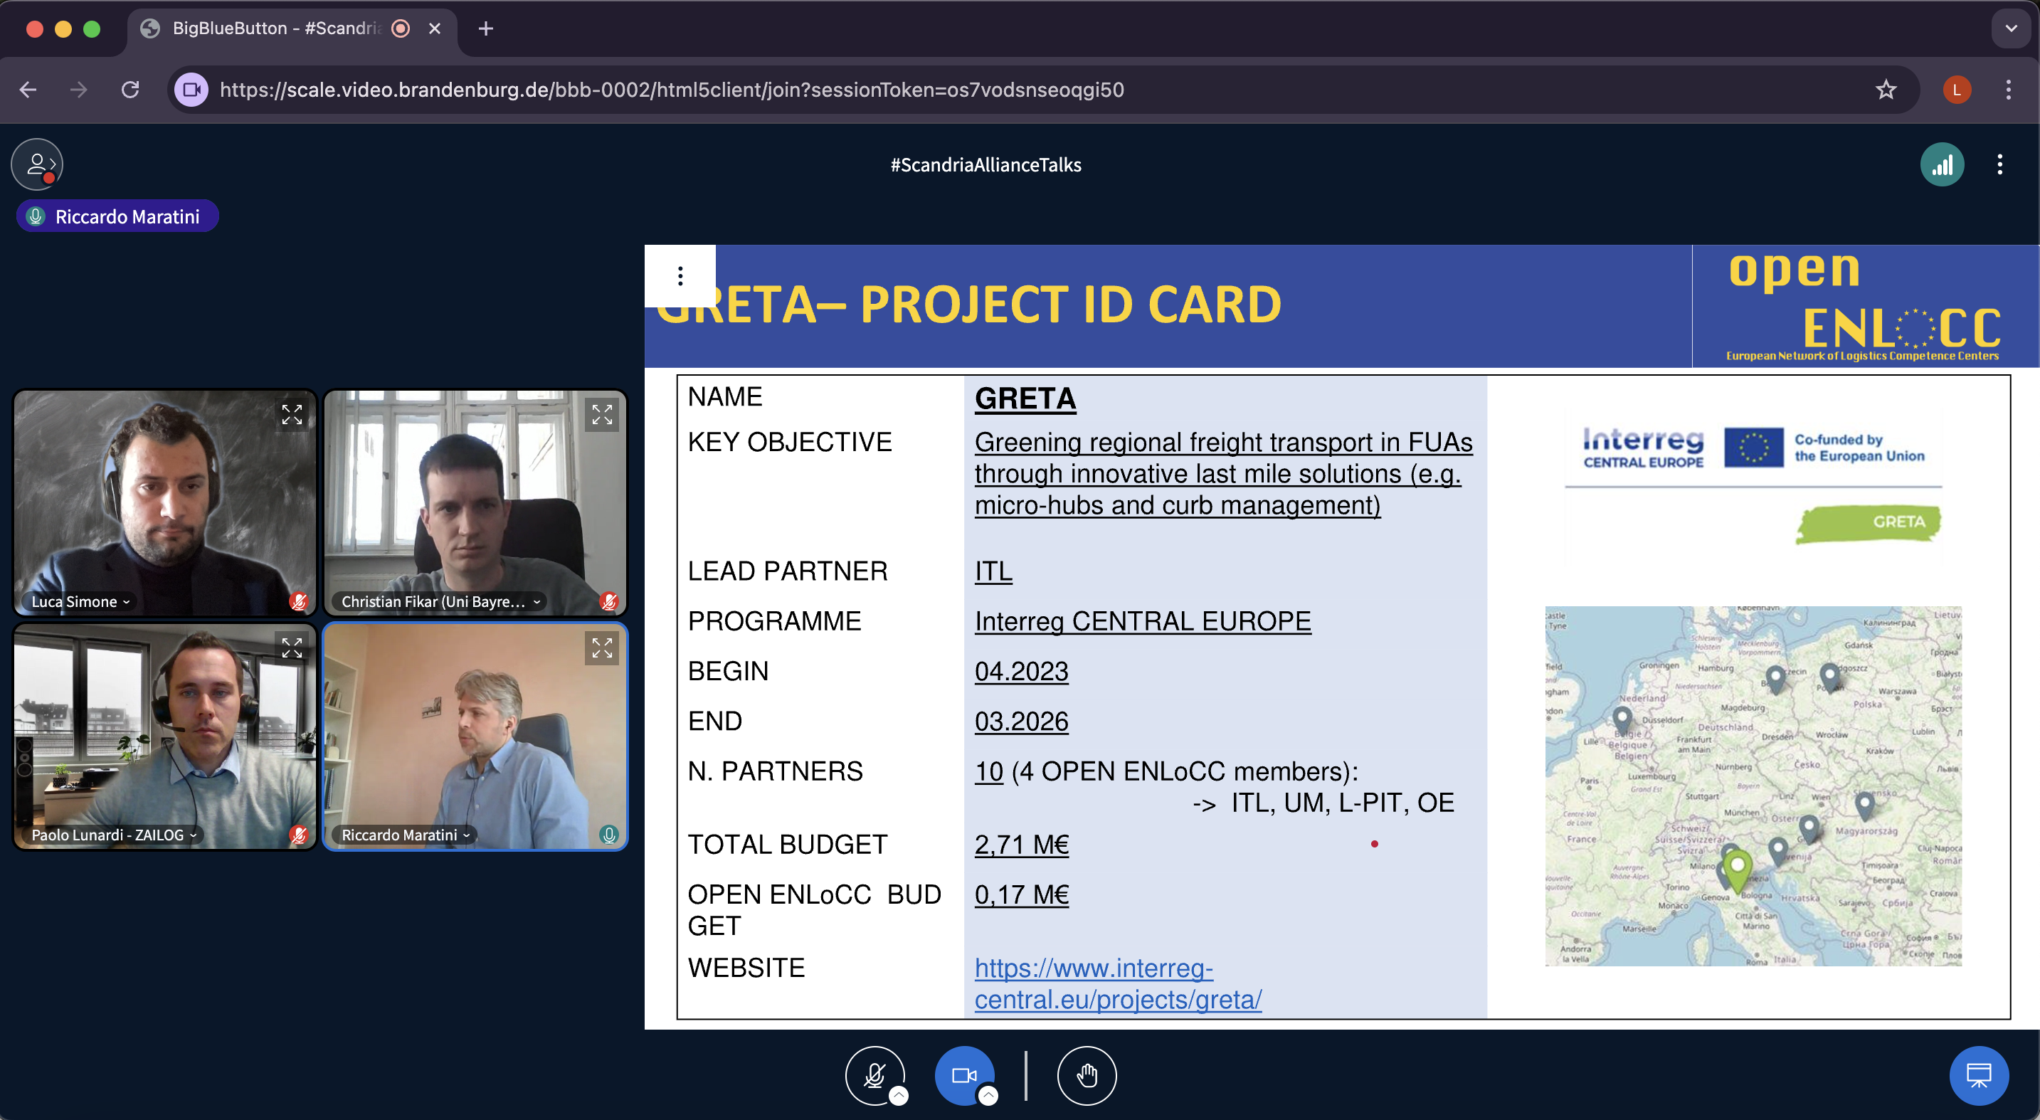
Task: Click the 03.2026 end date
Action: [1022, 721]
